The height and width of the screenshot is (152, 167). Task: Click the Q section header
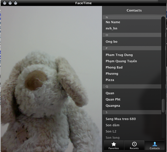[x=132, y=86]
